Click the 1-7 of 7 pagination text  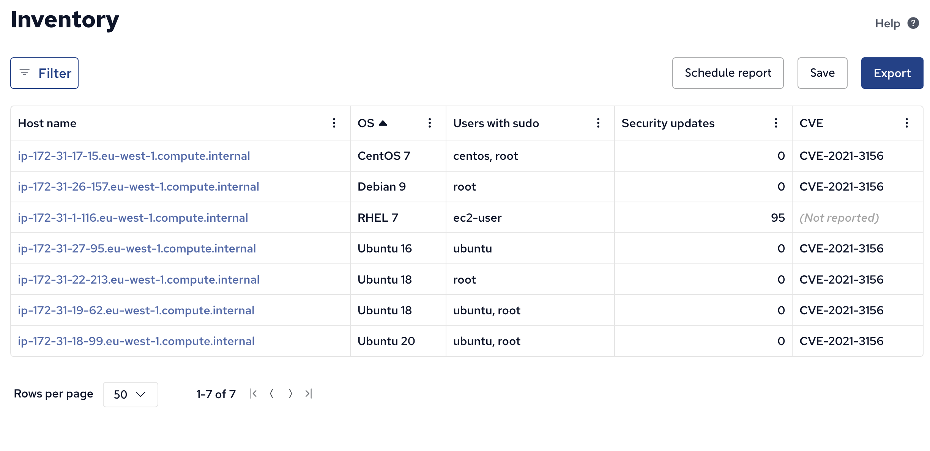pos(216,394)
